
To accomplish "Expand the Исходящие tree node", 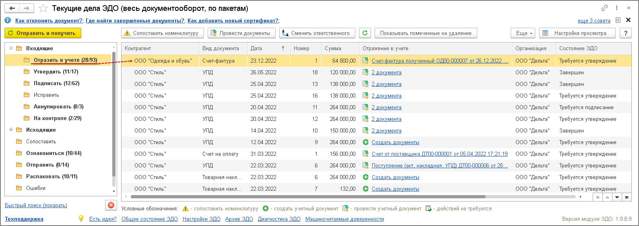I will coord(11,130).
